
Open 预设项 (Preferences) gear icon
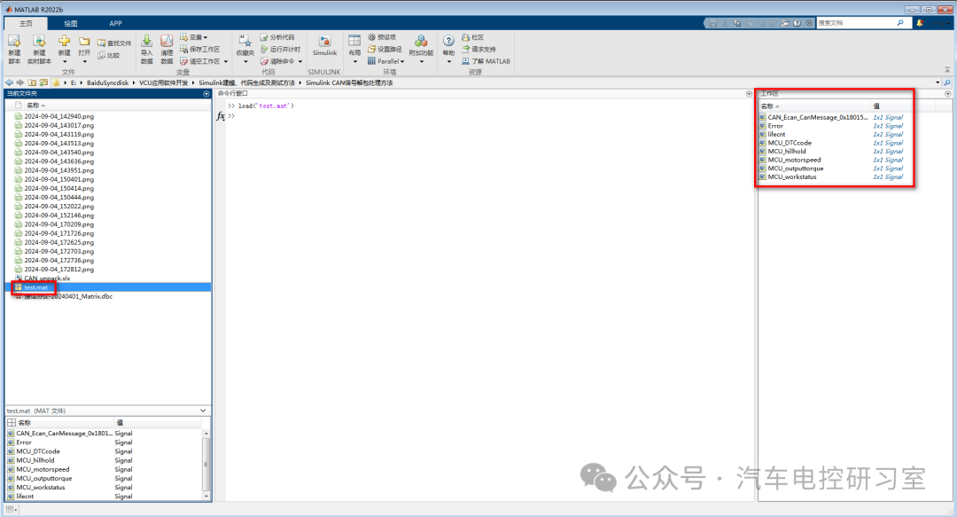tap(372, 37)
